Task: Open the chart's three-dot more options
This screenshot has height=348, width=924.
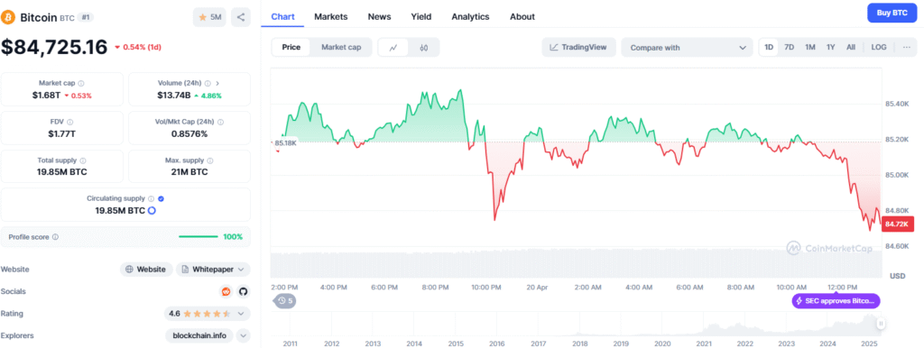Action: [906, 47]
